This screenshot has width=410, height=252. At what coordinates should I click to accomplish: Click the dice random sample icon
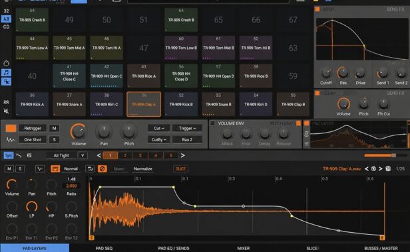(x=388, y=169)
